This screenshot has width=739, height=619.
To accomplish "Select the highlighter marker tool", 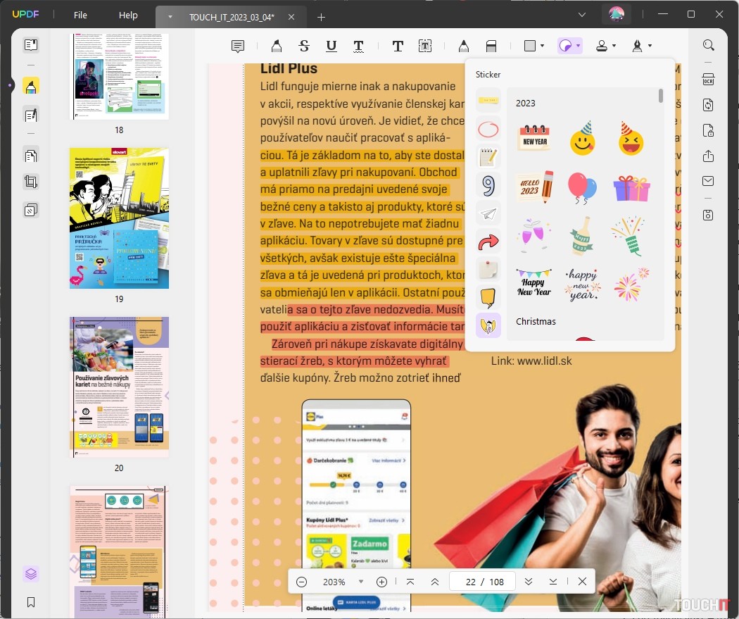I will click(276, 46).
